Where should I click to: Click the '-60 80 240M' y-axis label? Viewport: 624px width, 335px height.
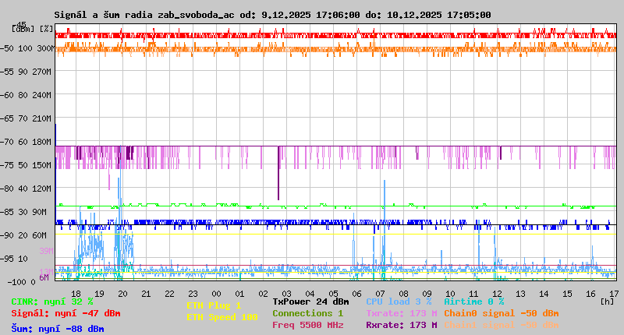(x=26, y=95)
